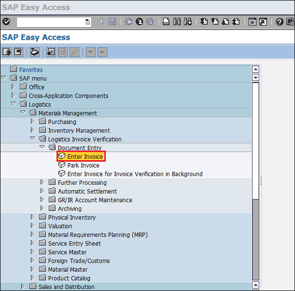The height and width of the screenshot is (291, 295).
Task: Collapse the Materials Management folder
Action: pyautogui.click(x=23, y=112)
